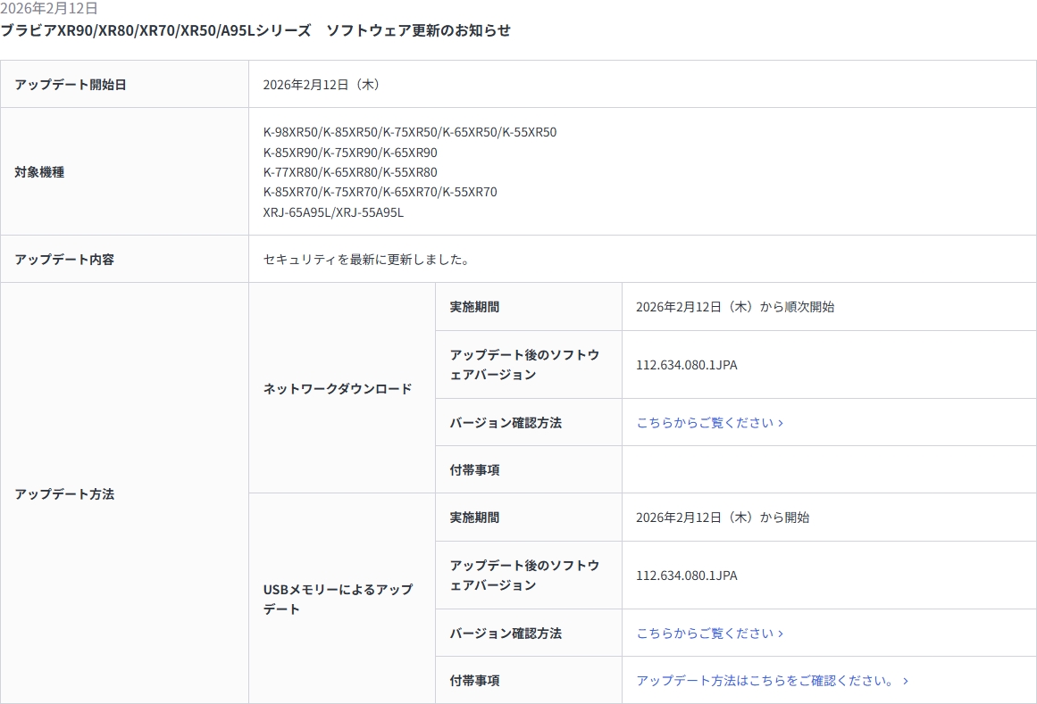
Task: Click the K-98XR50 model line
Action: pyautogui.click(x=409, y=132)
